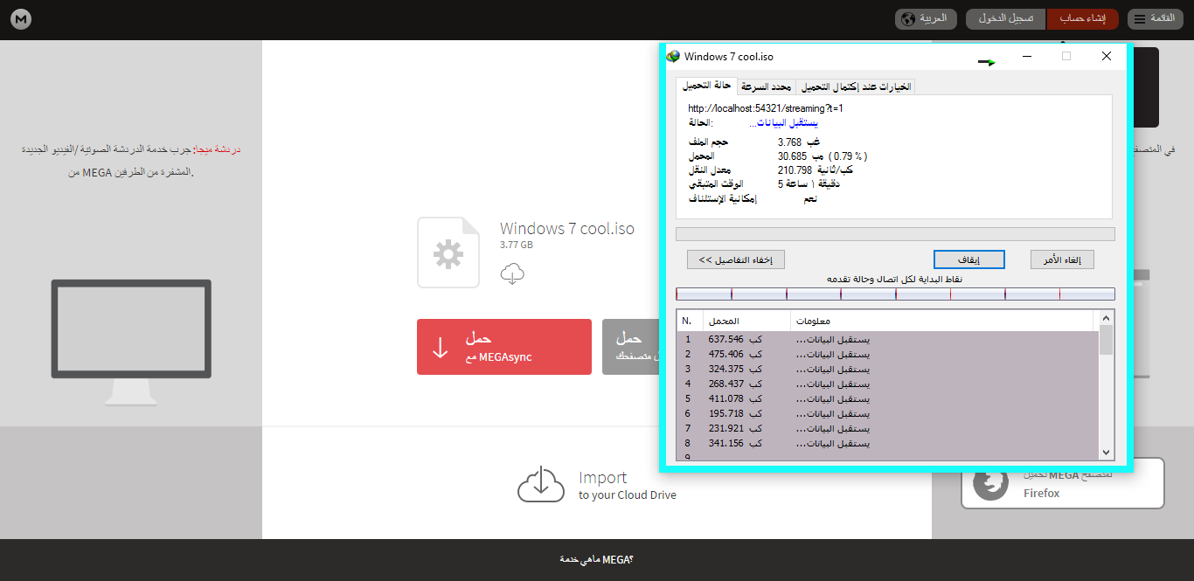The image size is (1194, 581).
Task: Open الخيارات عند إكتمال التحميل tab
Action: tap(856, 86)
